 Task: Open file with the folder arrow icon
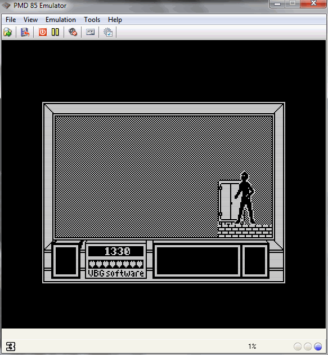coord(8,32)
